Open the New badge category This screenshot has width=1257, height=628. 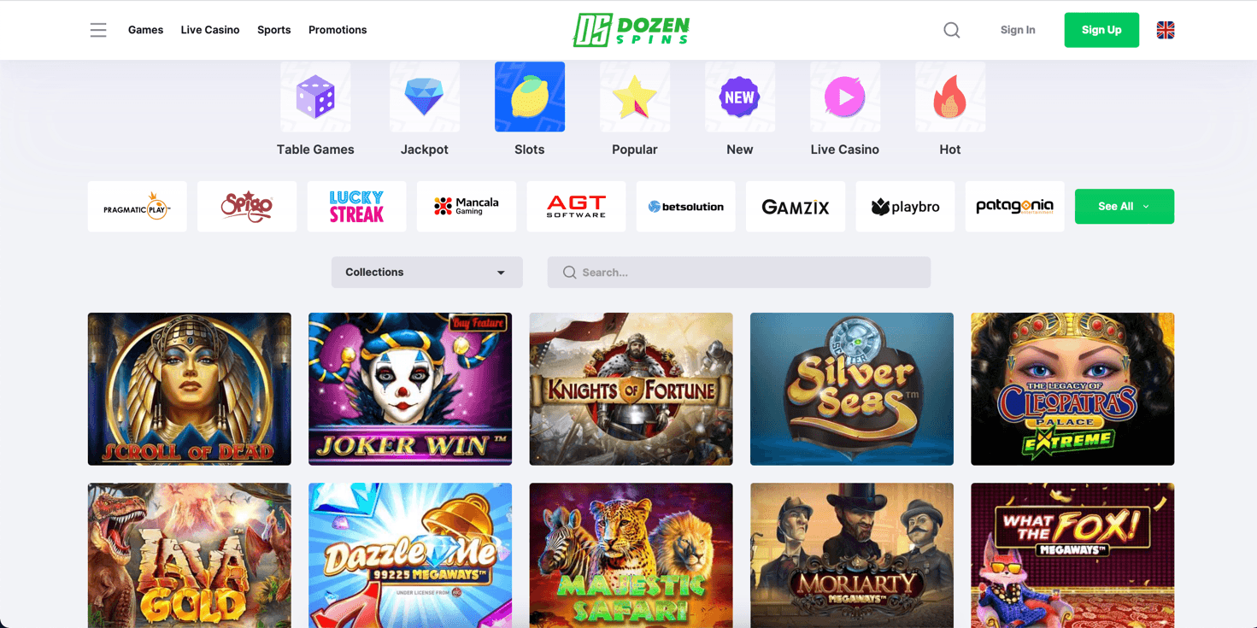(740, 97)
